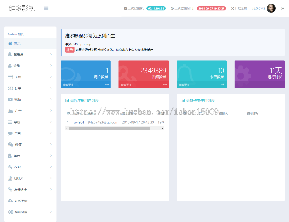Expand the 管理员 sidebar submenu chevron
This screenshot has height=222, width=289.
[51, 55]
